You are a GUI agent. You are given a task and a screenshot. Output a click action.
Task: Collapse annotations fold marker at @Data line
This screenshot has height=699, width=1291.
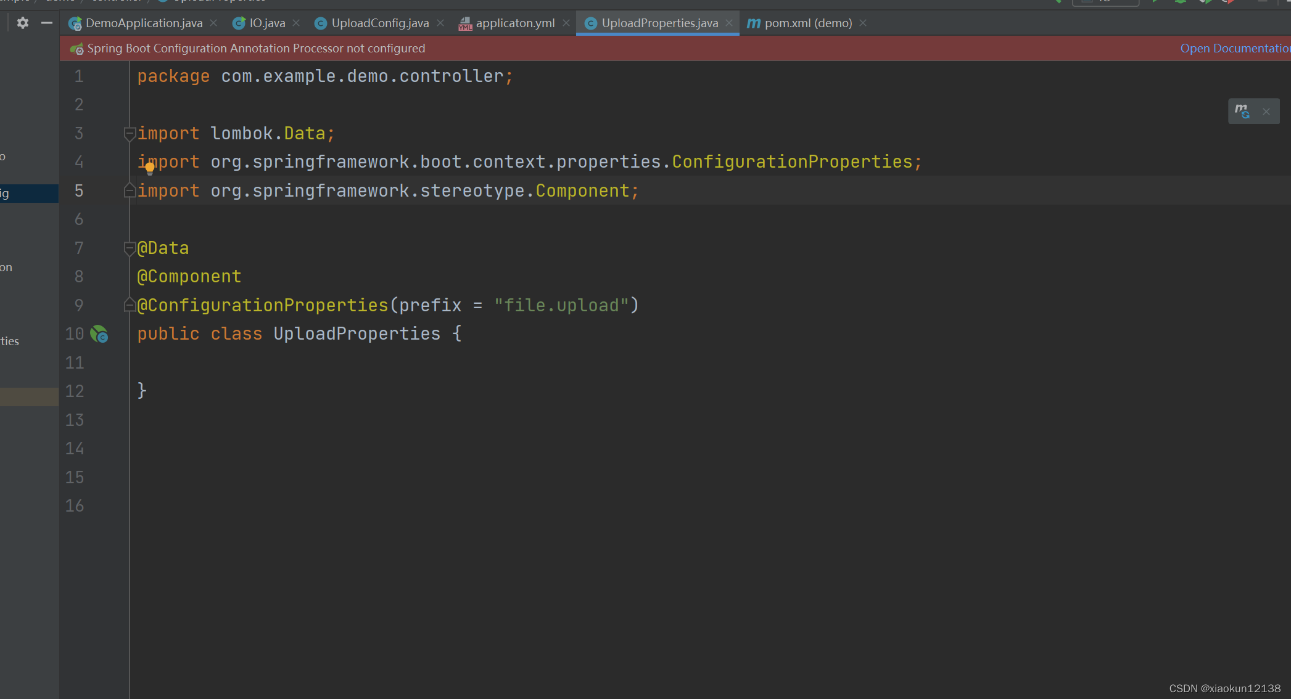tap(130, 248)
